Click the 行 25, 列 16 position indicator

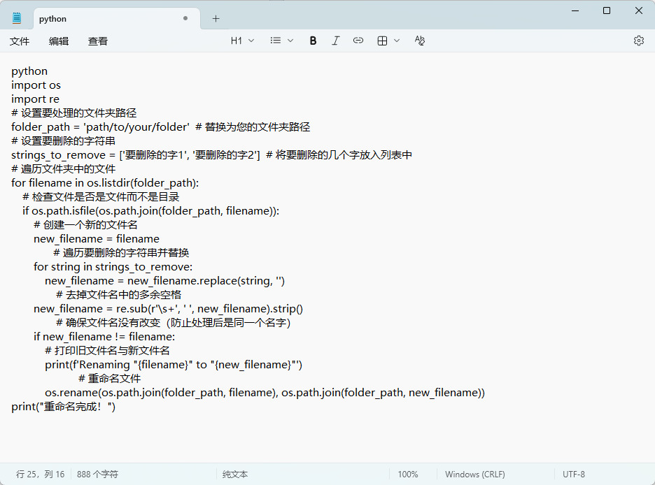pyautogui.click(x=40, y=474)
